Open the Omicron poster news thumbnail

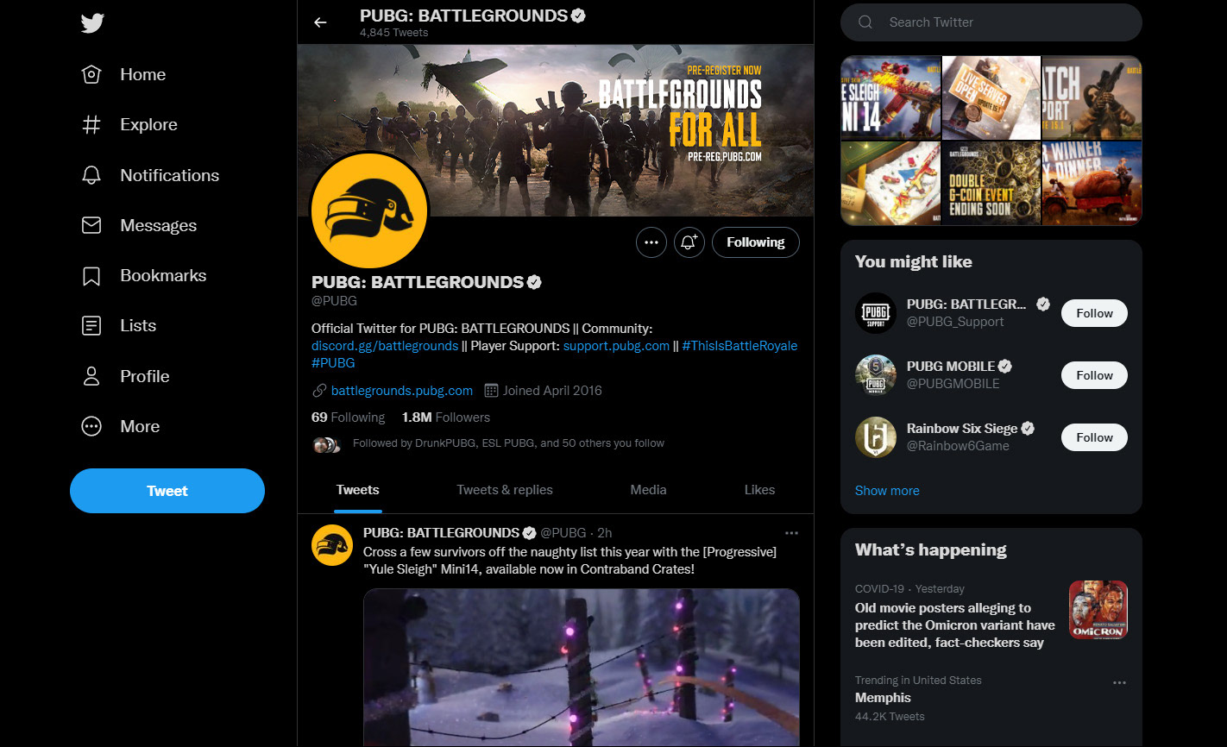tap(1098, 610)
